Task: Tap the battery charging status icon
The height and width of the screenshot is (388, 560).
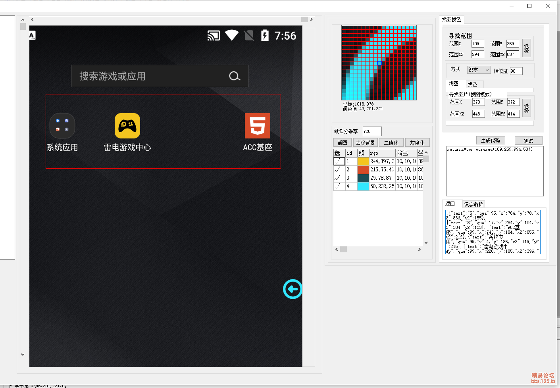Action: point(265,36)
